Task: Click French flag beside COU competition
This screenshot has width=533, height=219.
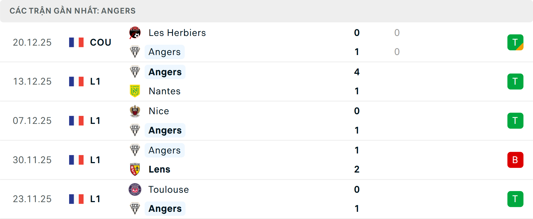Action: (76, 42)
